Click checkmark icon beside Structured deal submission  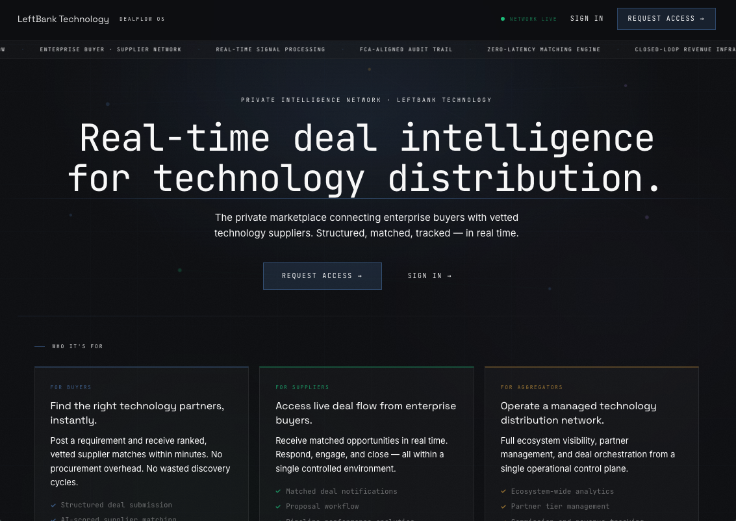pos(53,505)
